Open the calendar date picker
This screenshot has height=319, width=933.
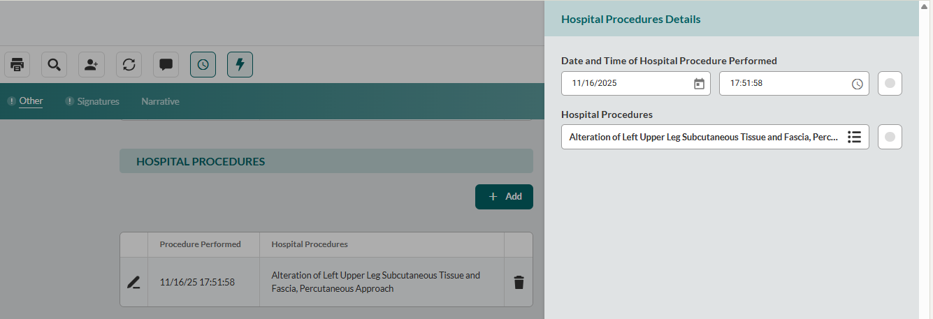(699, 84)
